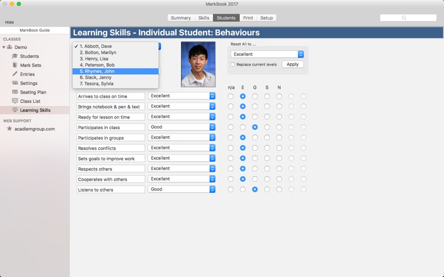This screenshot has width=444, height=277.
Task: Enable Replace current levels checkbox
Action: (x=233, y=64)
